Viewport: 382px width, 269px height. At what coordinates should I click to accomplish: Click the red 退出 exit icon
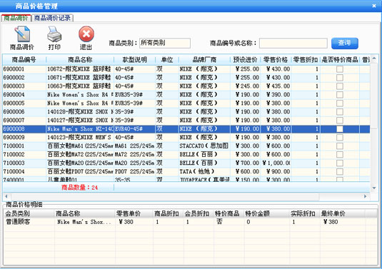[x=86, y=34]
